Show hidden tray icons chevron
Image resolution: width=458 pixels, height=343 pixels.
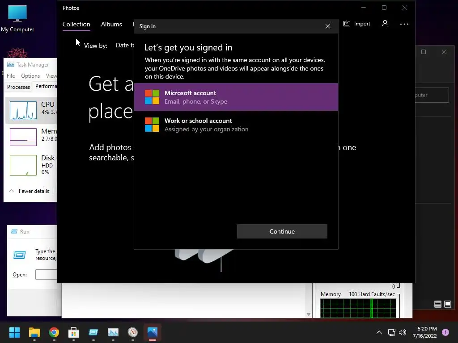(379, 332)
